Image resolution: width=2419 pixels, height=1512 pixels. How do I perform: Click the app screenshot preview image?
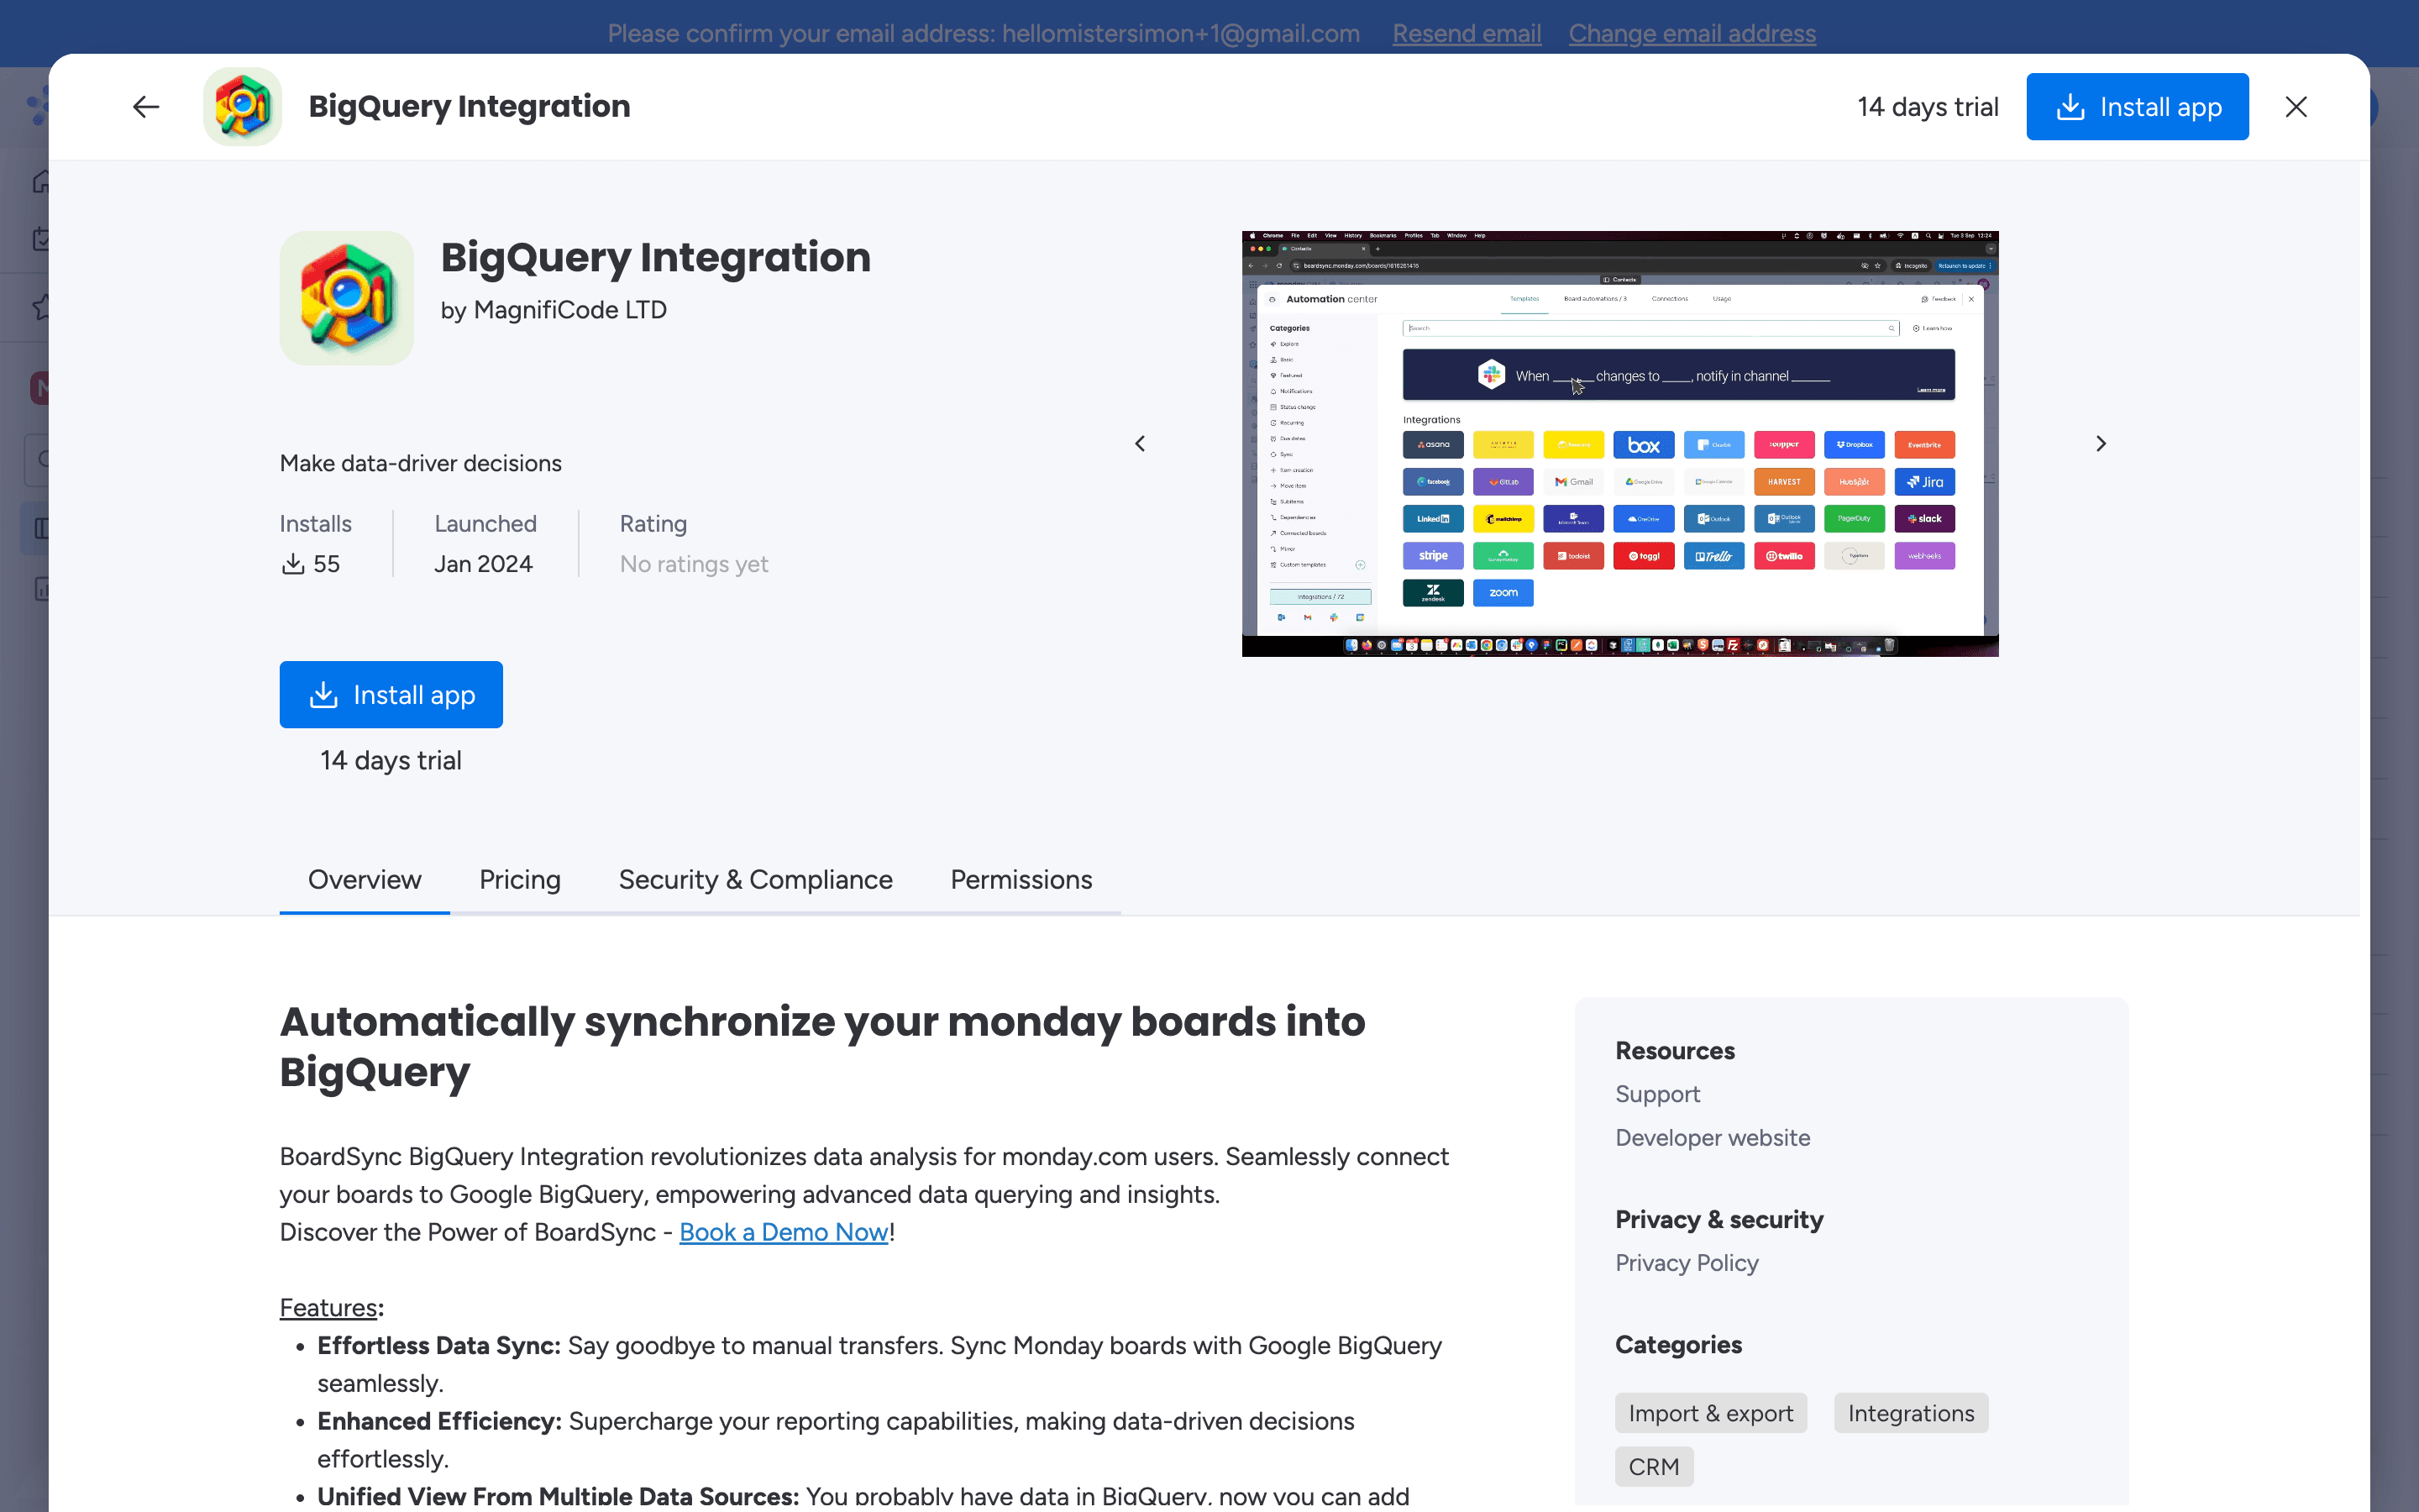1619,444
